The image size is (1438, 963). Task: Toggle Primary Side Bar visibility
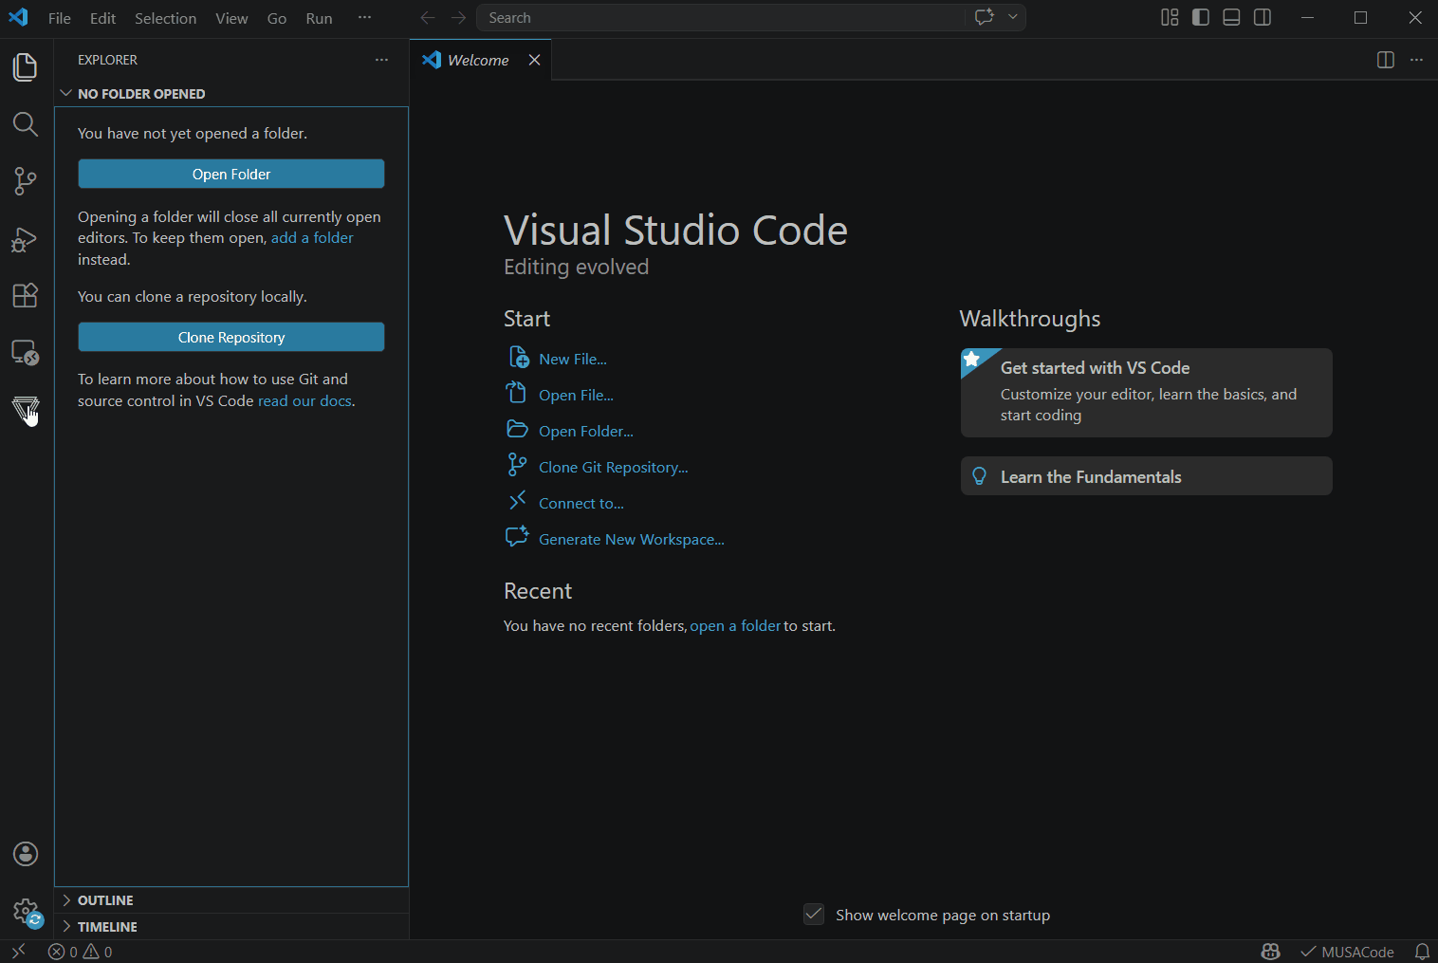(x=1201, y=17)
